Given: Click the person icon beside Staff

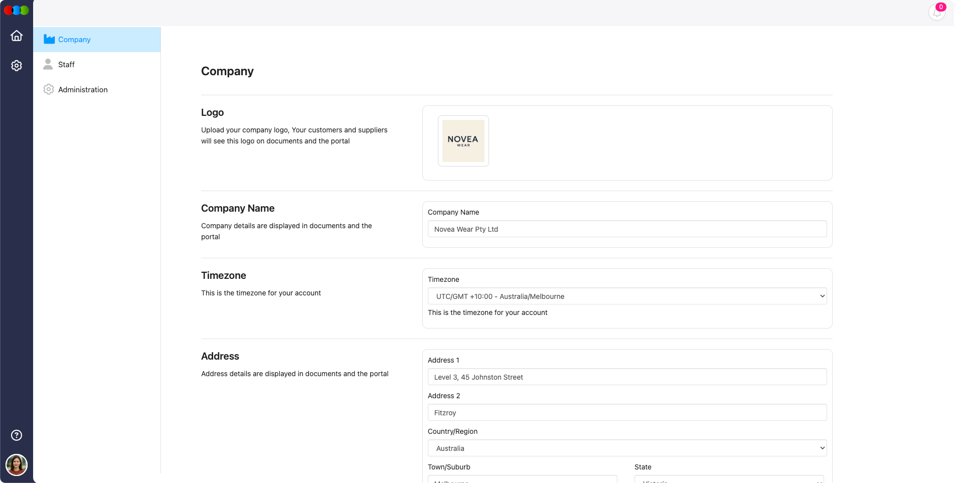Looking at the screenshot, I should pyautogui.click(x=49, y=64).
